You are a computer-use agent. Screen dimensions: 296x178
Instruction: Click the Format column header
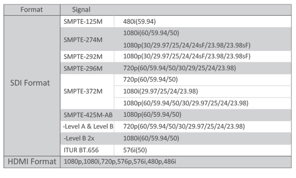pos(32,10)
